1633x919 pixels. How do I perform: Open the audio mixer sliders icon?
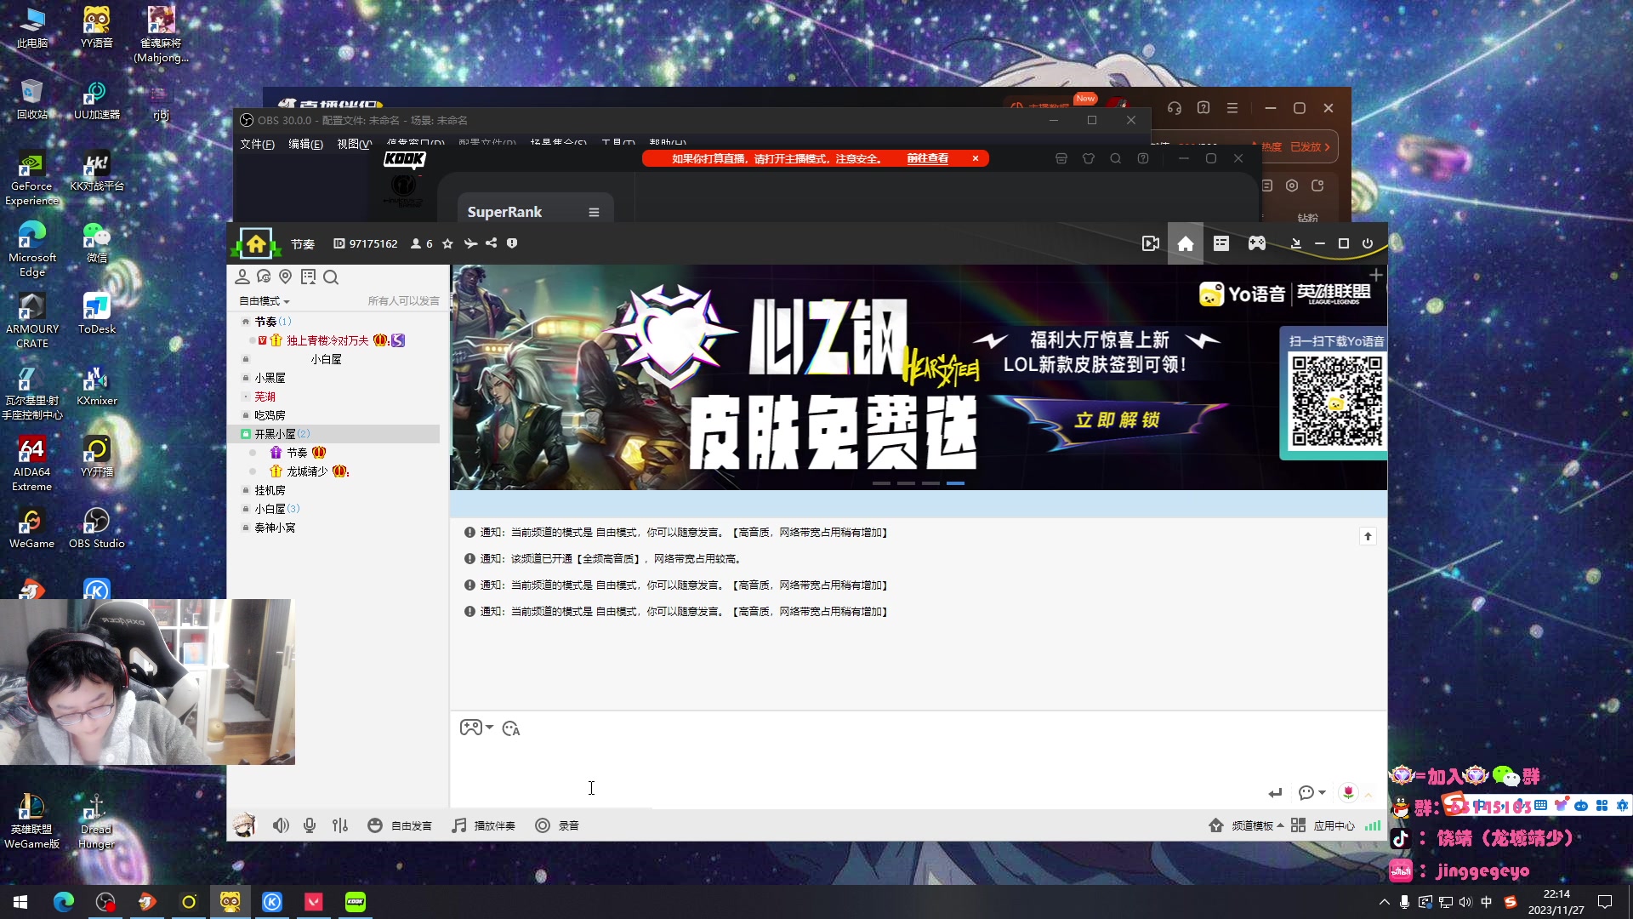[340, 825]
